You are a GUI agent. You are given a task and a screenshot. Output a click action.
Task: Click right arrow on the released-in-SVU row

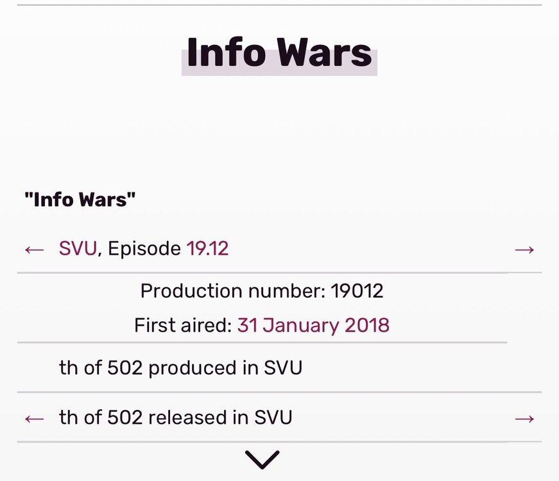click(524, 418)
